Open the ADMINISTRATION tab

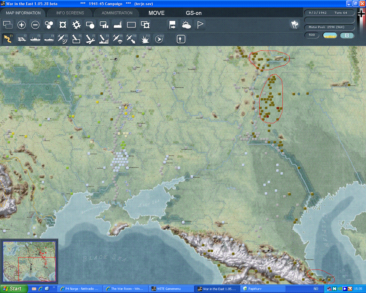117,13
